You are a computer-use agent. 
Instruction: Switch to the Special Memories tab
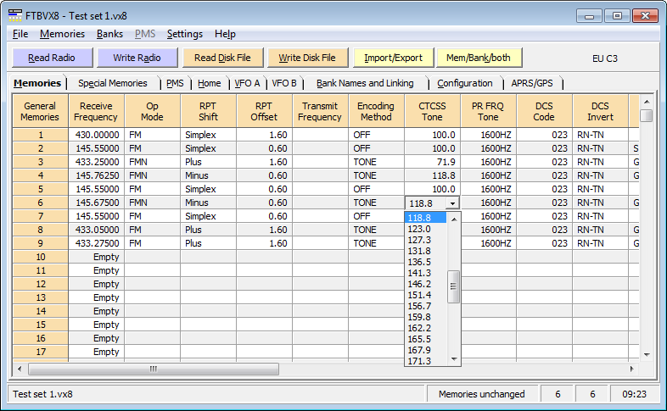coord(113,83)
